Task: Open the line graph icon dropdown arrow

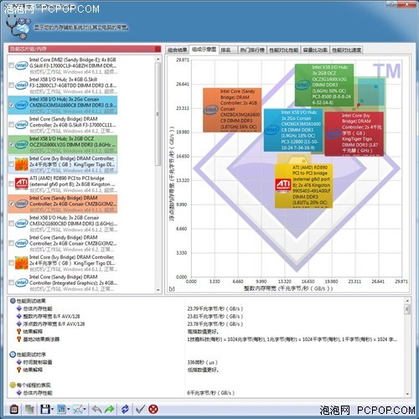Action: click(85, 410)
